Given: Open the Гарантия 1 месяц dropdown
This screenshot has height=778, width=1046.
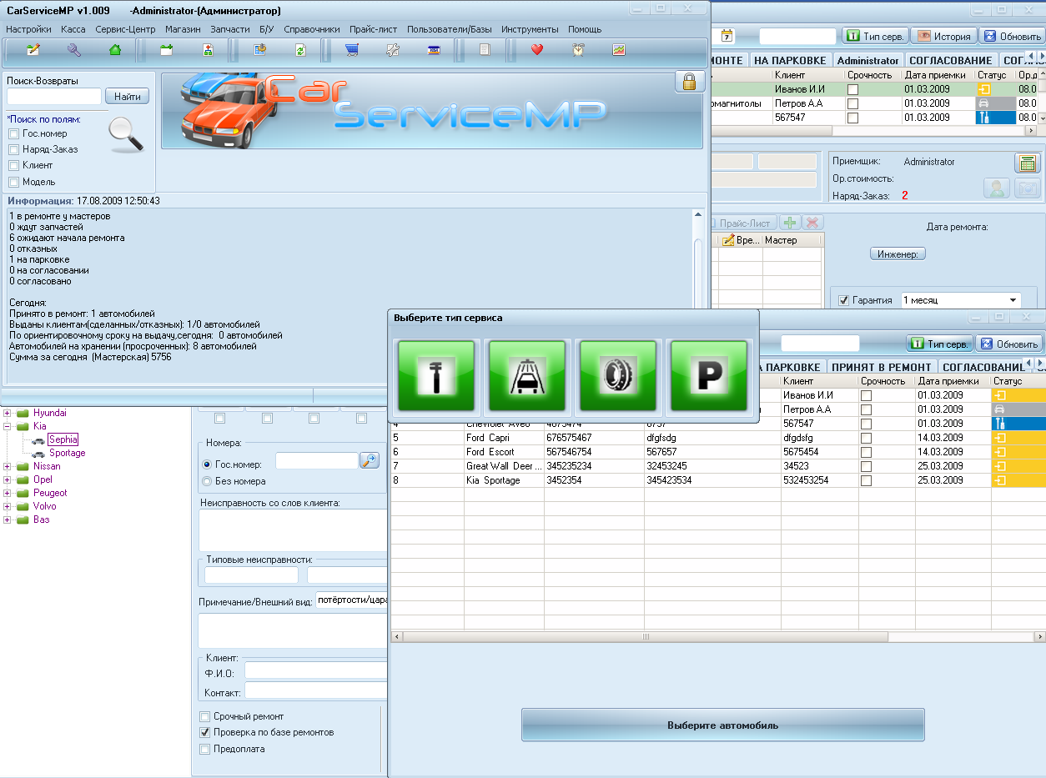Looking at the screenshot, I should (1013, 300).
